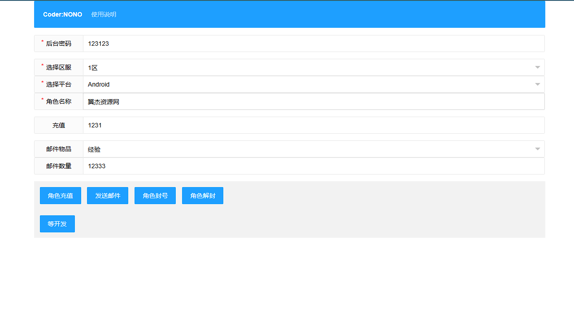574x323 pixels.
Task: Focus the 角色名称 input with 翼杰资源网
Action: (313, 102)
